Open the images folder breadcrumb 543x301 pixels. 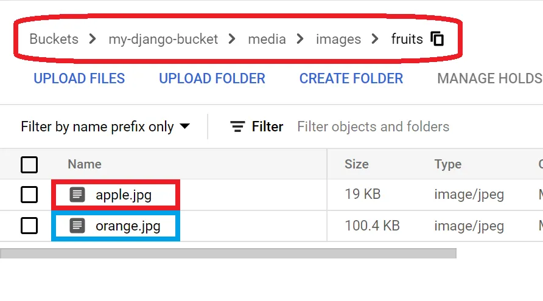[x=338, y=40]
